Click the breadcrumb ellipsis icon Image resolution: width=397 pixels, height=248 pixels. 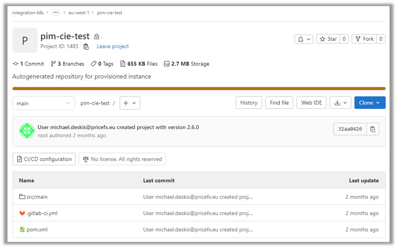[56, 13]
